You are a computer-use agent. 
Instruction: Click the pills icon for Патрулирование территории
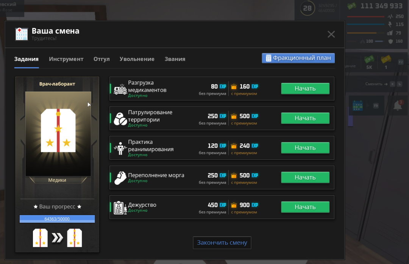(120, 119)
